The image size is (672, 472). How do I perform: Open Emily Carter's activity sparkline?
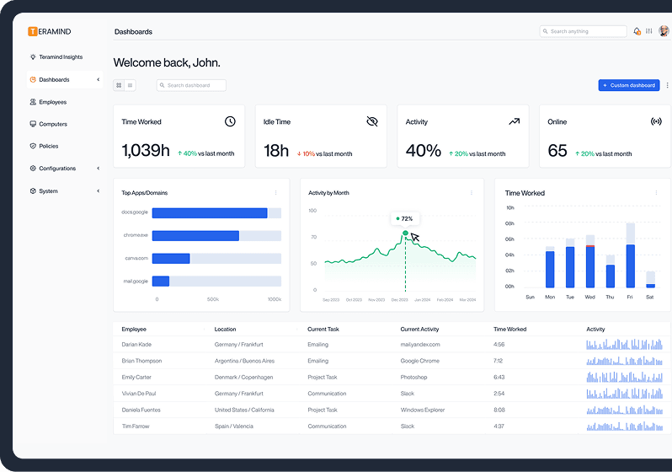pyautogui.click(x=625, y=377)
